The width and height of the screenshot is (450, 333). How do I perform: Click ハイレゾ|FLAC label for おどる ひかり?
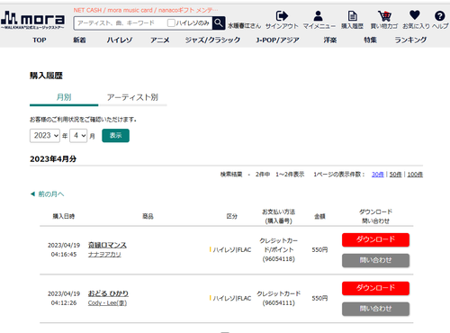[x=232, y=298]
